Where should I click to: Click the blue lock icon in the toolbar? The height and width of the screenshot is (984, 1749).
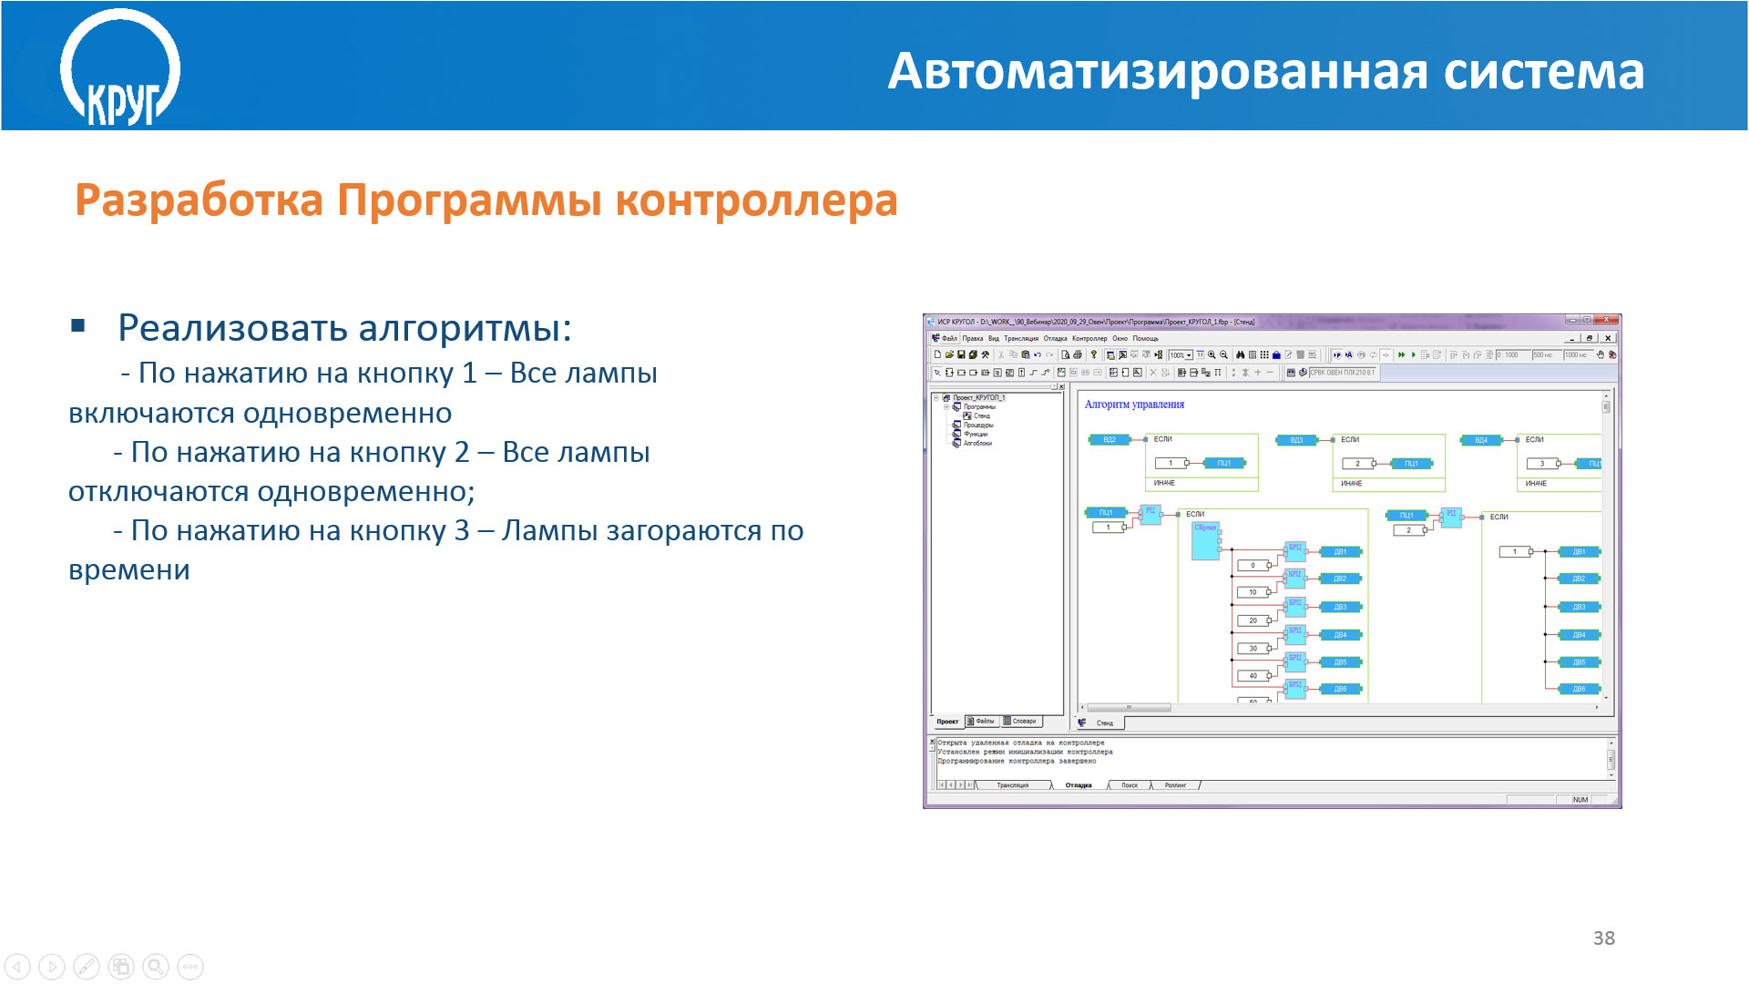[1276, 354]
